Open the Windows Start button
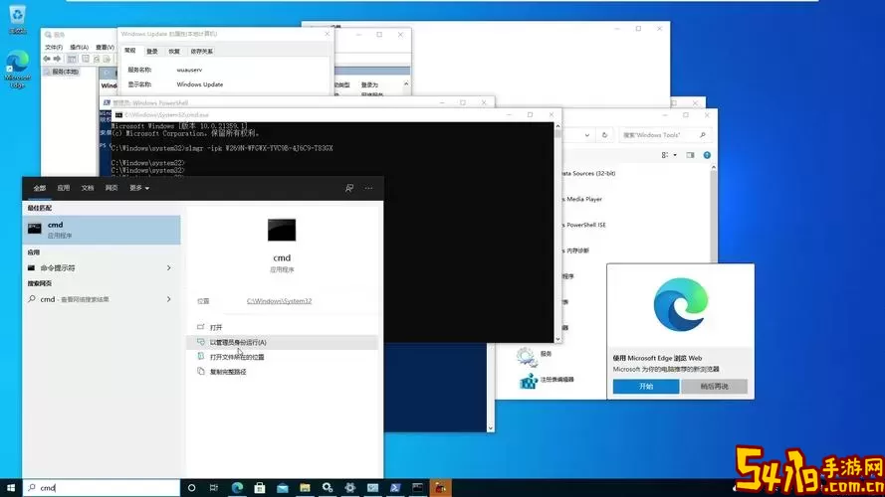 [11, 488]
